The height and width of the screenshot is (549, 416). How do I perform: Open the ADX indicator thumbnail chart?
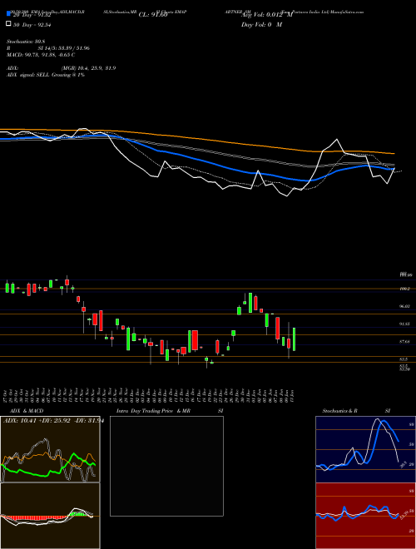pos(50,449)
